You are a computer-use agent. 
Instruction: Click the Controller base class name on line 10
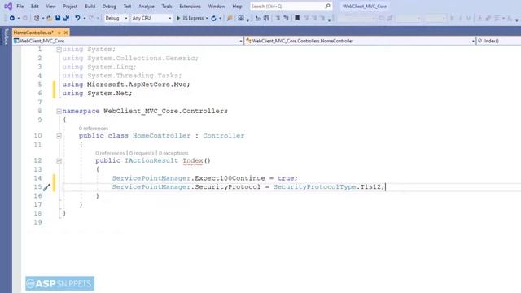[x=224, y=136]
